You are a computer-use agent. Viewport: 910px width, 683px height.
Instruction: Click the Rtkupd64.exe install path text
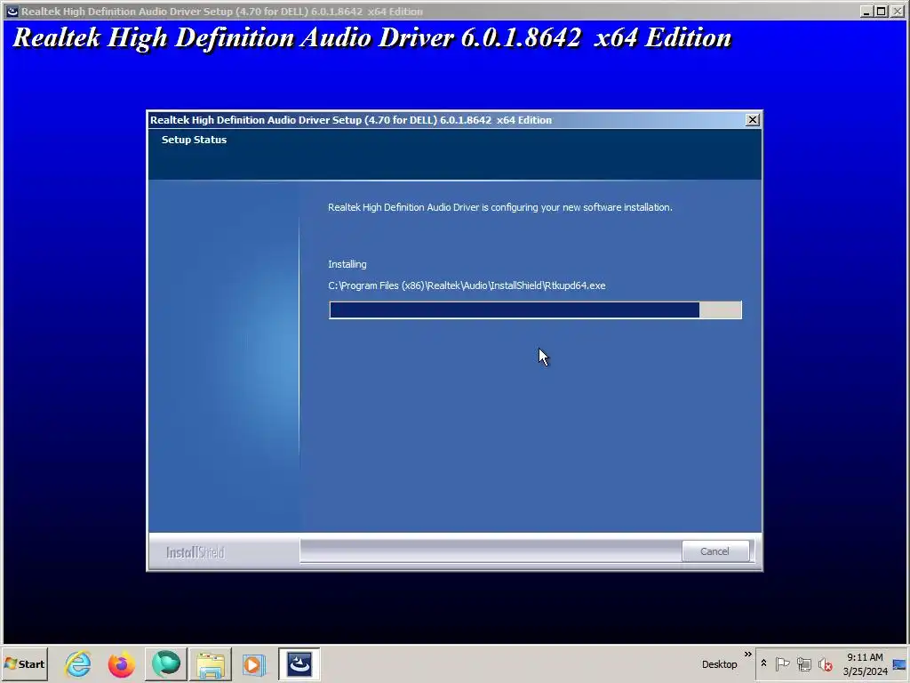pos(467,285)
